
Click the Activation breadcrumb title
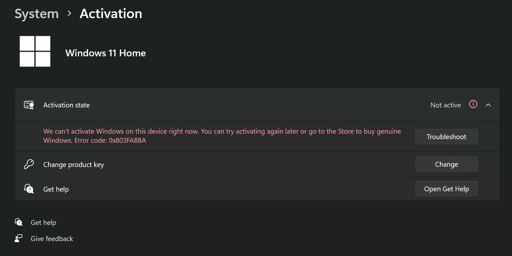111,14
